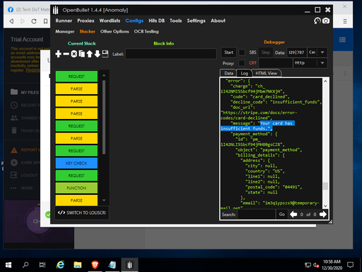The height and width of the screenshot is (272, 362).
Task: Open the Runner menu
Action: [64, 21]
